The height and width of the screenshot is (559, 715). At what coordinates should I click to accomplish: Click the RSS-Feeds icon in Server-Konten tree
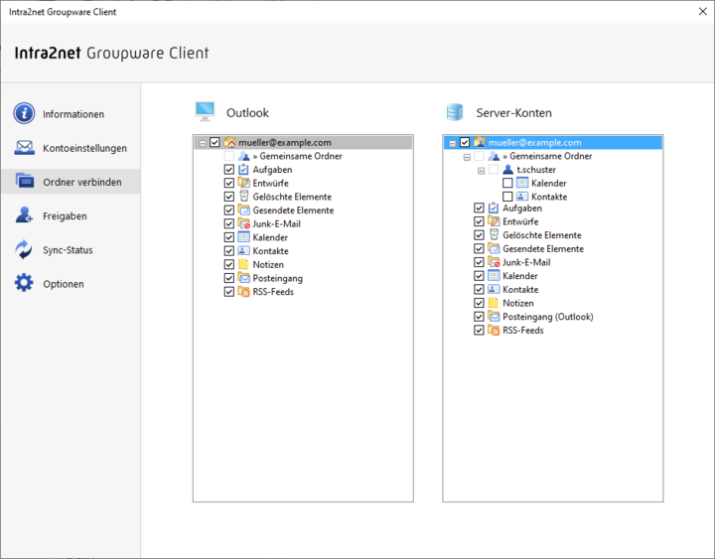point(494,330)
